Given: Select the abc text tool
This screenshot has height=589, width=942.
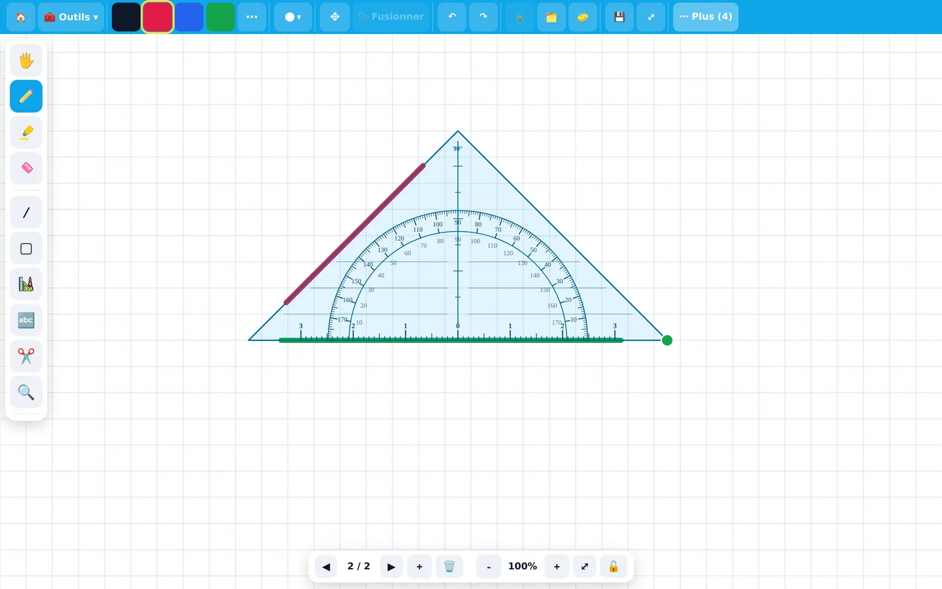Looking at the screenshot, I should (26, 321).
